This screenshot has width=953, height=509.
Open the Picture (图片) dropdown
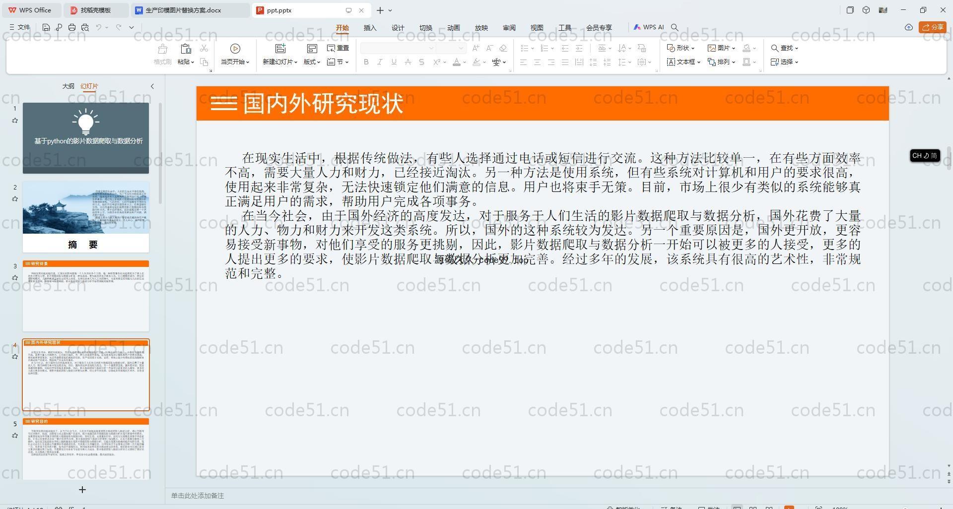(x=721, y=48)
